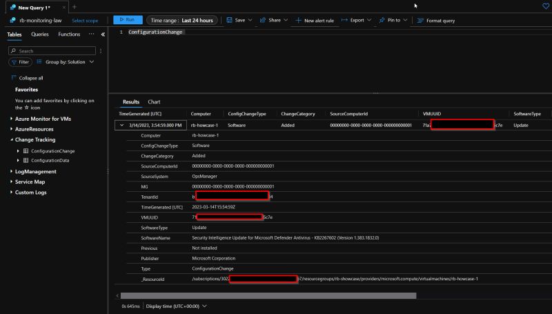Switch to the Queries tab
Viewport: 552px width, 314px height.
40,34
